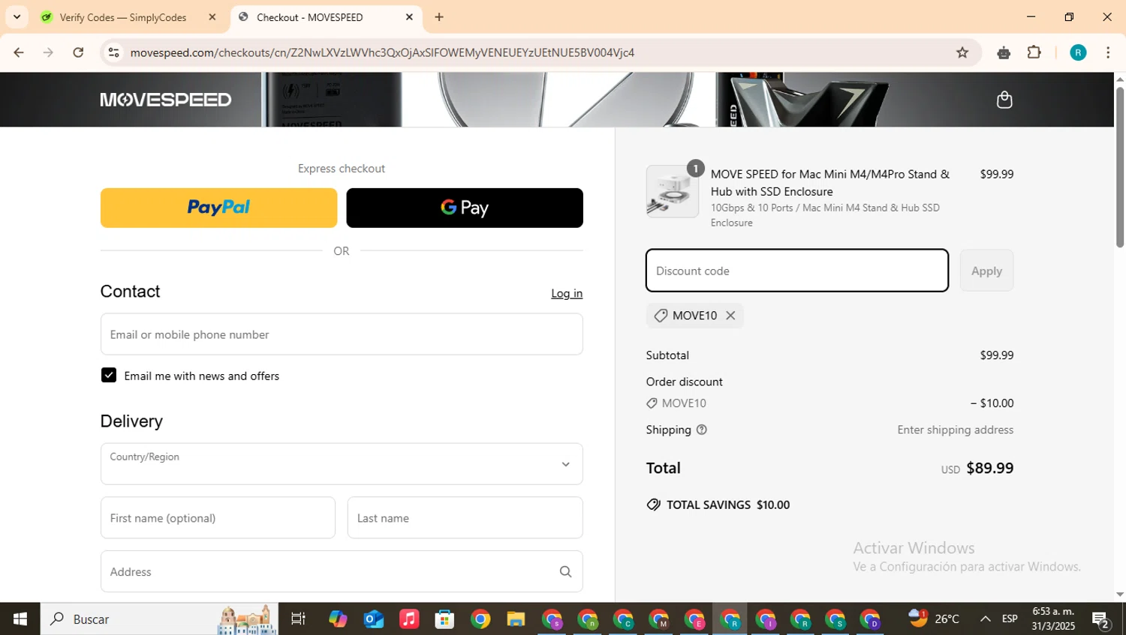This screenshot has height=635, width=1126.
Task: Click the Total $89.99 amount
Action: [x=989, y=469]
